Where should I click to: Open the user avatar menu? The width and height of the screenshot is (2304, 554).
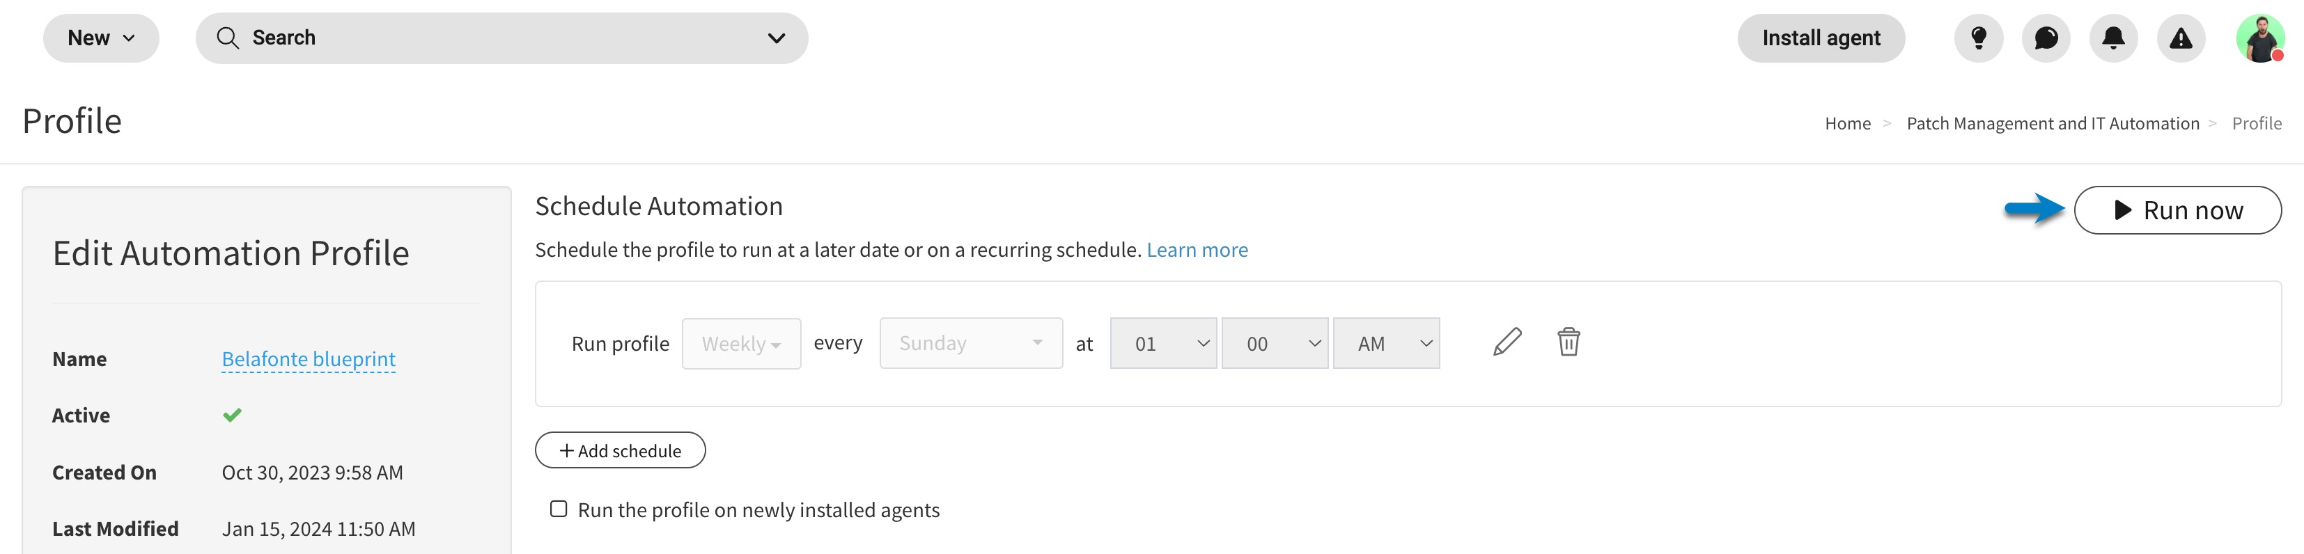point(2260,38)
